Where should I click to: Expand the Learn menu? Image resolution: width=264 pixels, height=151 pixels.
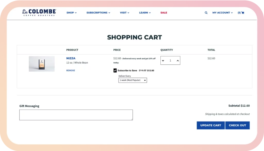tap(145, 13)
